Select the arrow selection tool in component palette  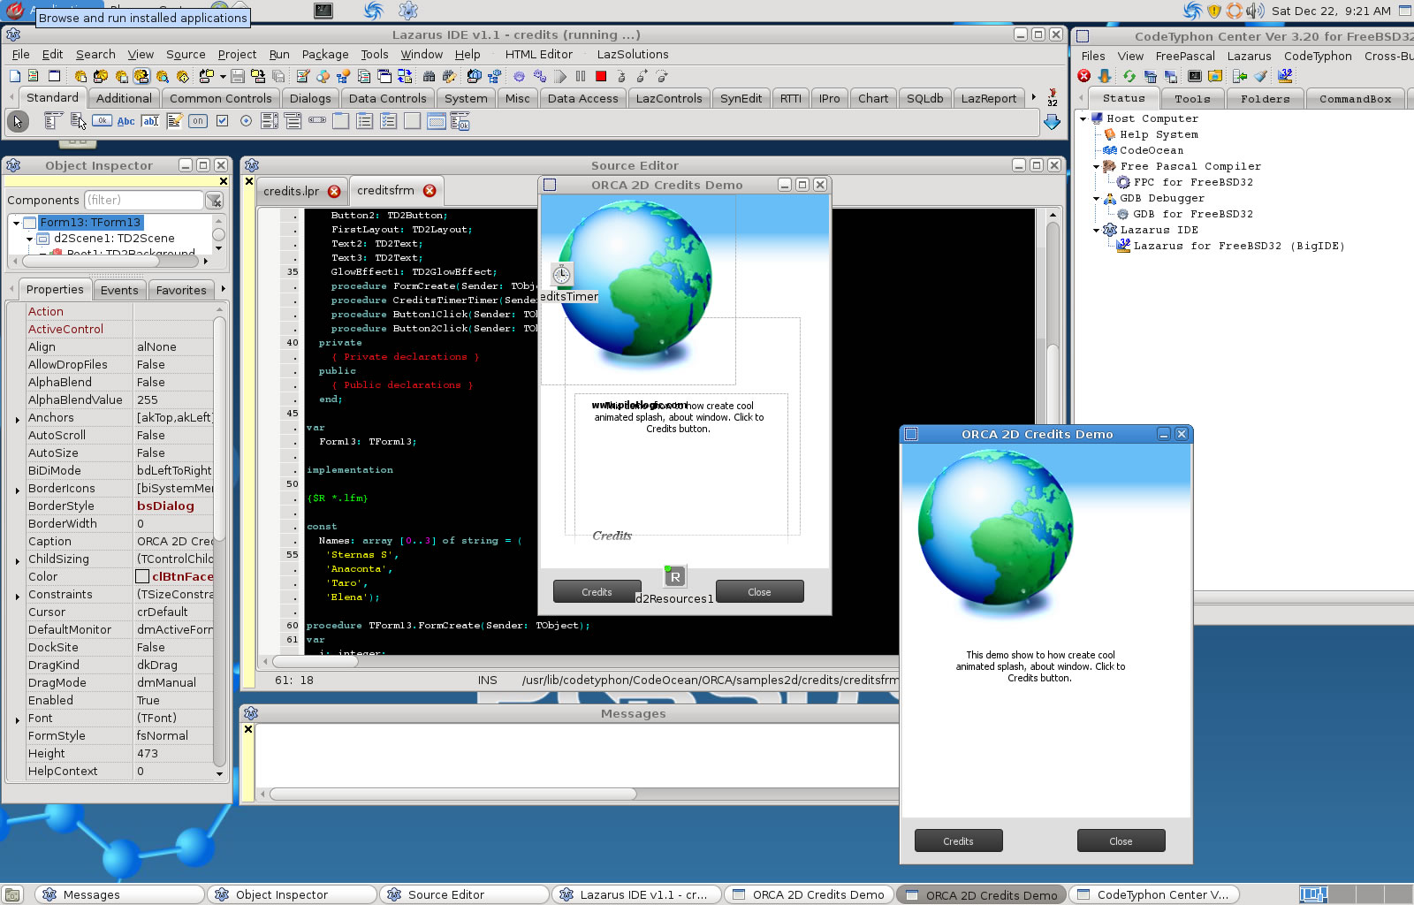pyautogui.click(x=18, y=121)
